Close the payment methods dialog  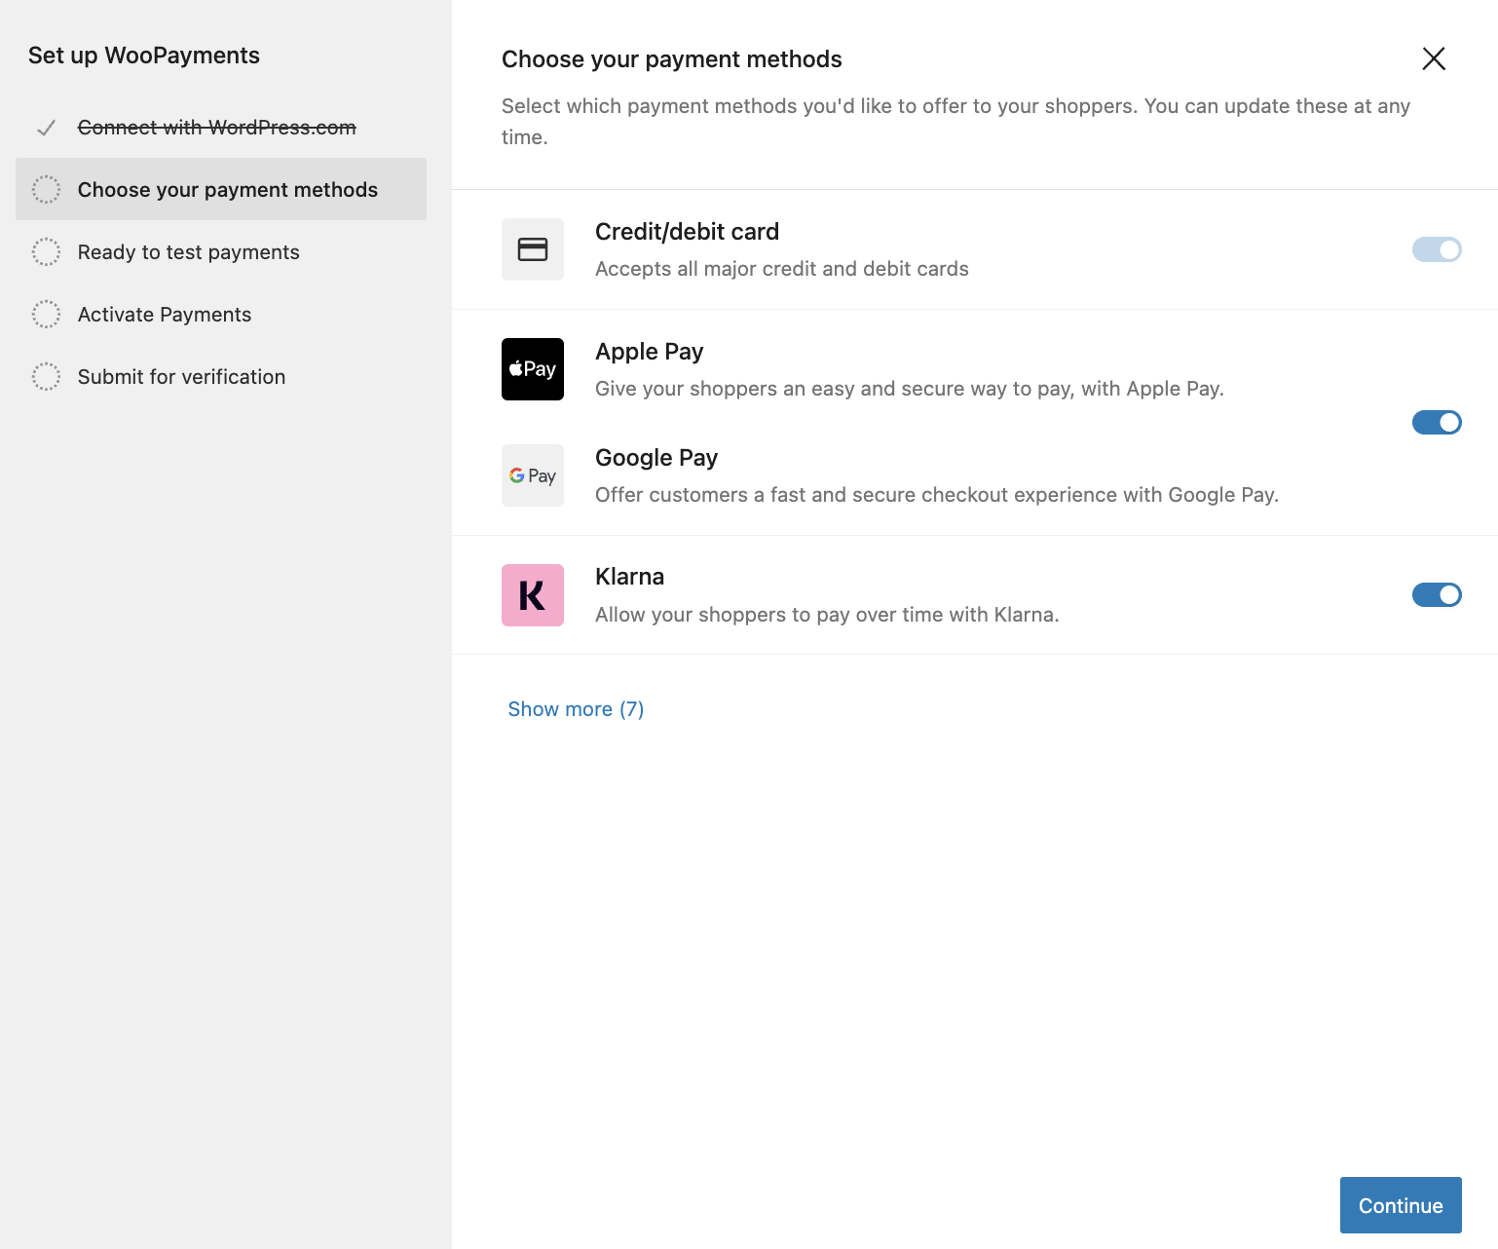click(1434, 58)
